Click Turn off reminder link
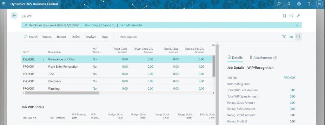The image size is (325, 125). click(131, 25)
